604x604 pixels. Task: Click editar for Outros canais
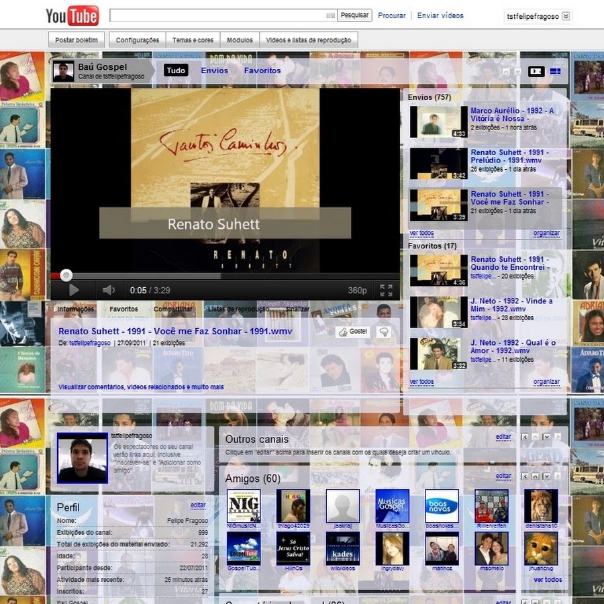(503, 437)
